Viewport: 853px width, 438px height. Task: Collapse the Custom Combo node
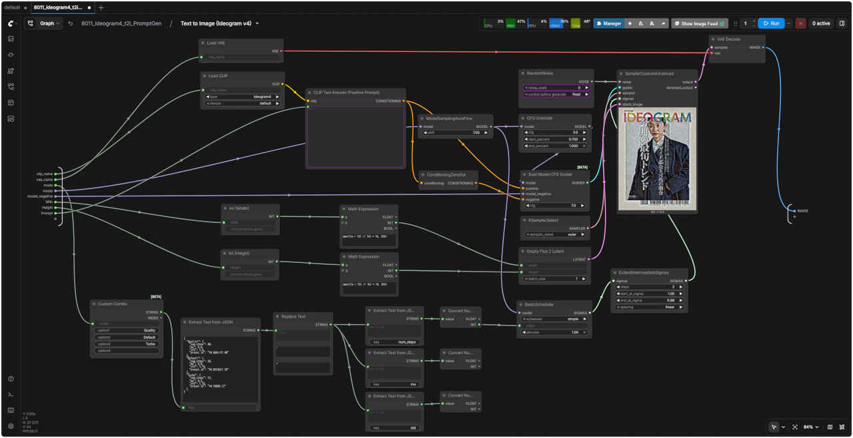94,304
